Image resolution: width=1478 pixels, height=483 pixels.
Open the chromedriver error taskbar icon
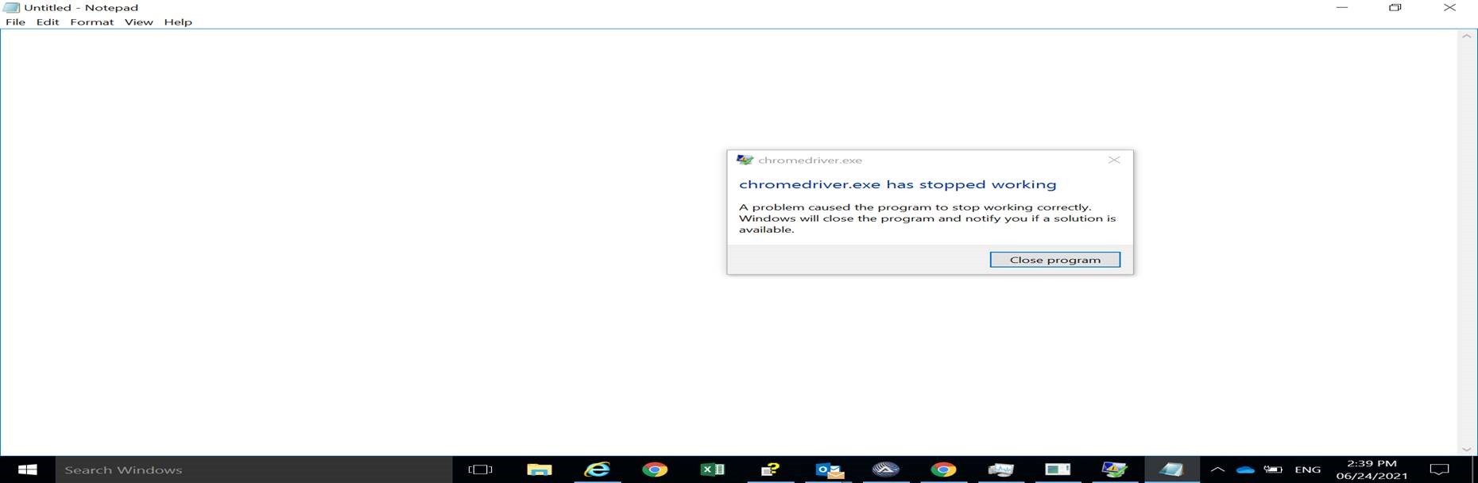pyautogui.click(x=1115, y=469)
